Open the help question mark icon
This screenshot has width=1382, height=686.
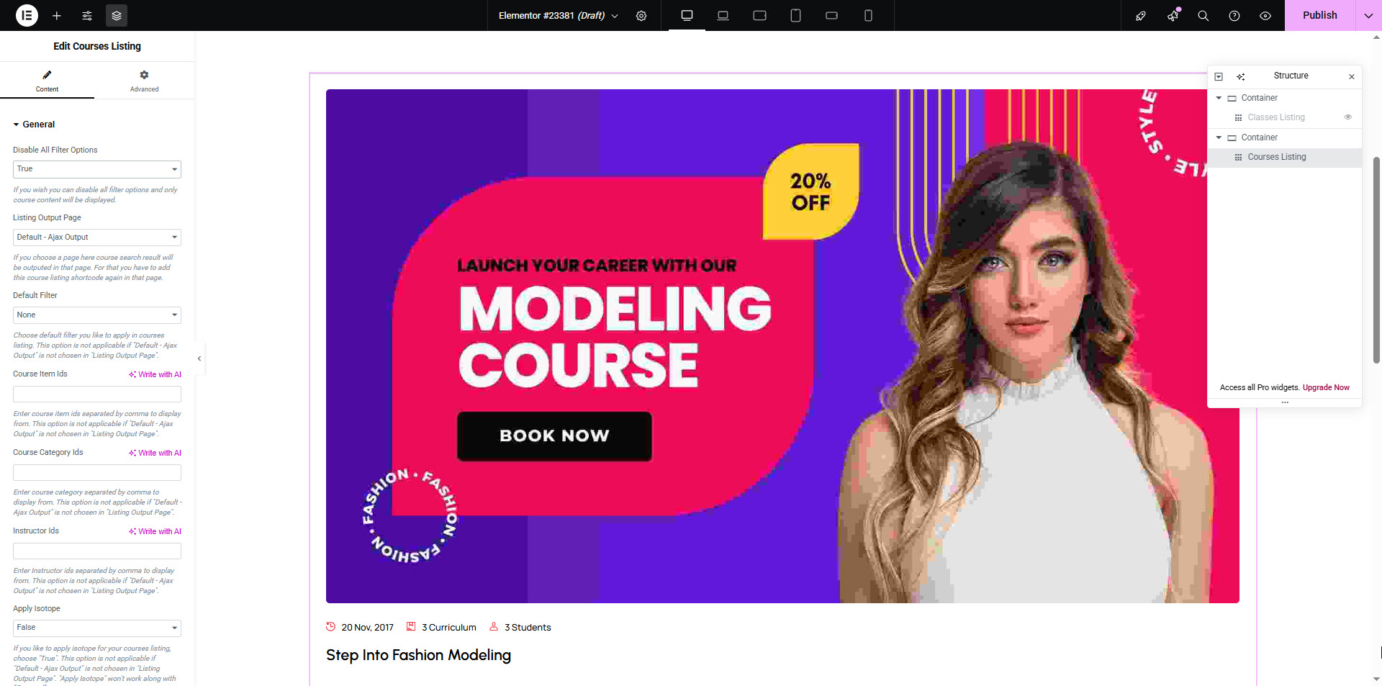point(1234,16)
